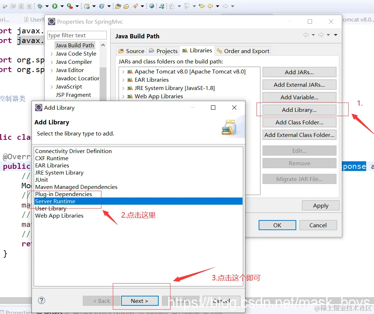Image resolution: width=374 pixels, height=314 pixels.
Task: Click the Run Last Tool icon with red toolbox
Action: 69,6
